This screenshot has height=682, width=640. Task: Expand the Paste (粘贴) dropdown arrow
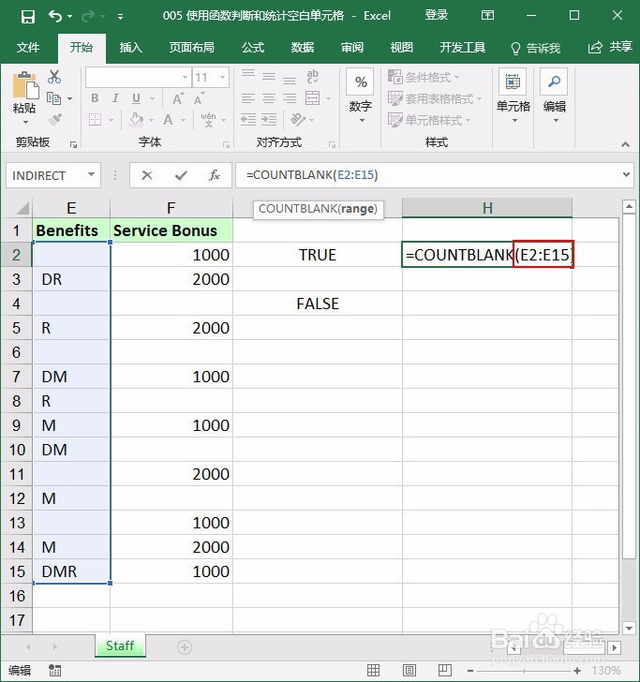[25, 122]
